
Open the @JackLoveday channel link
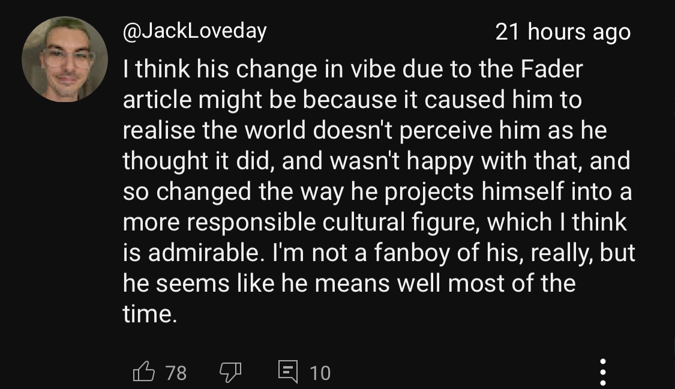(x=194, y=31)
